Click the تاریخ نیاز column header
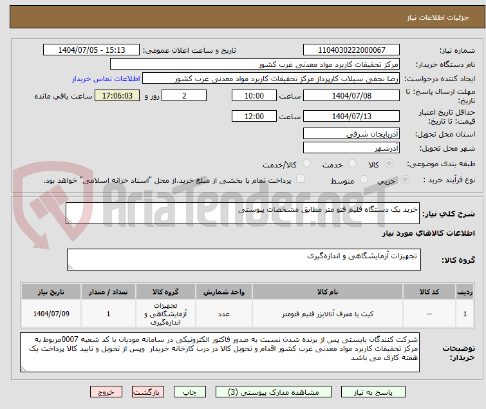This screenshot has width=486, height=409. [x=51, y=292]
